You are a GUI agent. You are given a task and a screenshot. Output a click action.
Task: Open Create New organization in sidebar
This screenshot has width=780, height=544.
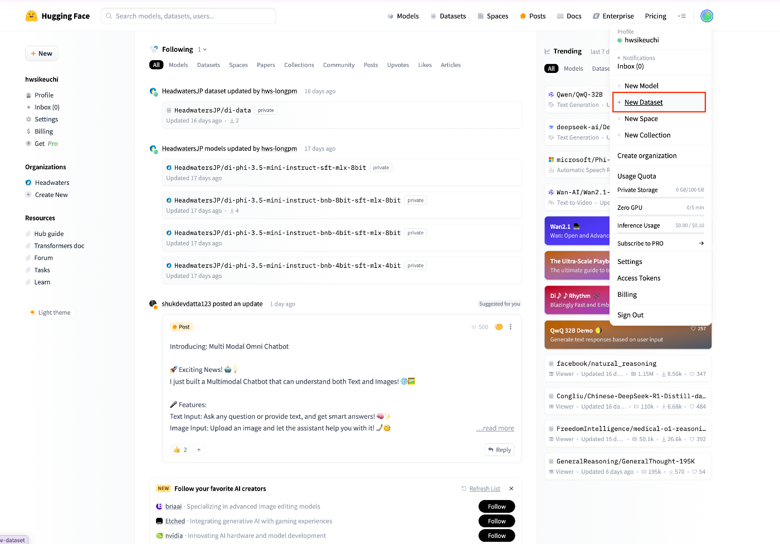point(51,195)
